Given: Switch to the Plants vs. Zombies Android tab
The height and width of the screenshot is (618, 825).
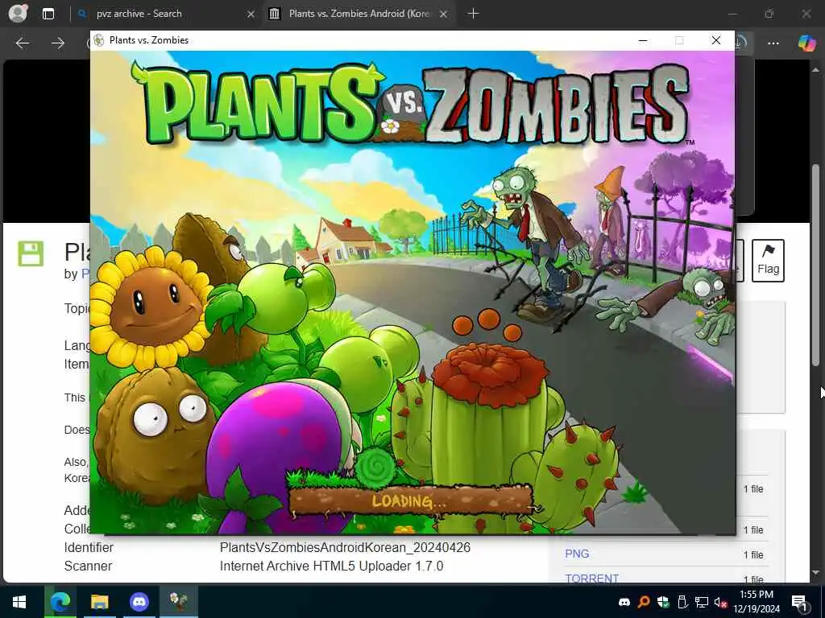Looking at the screenshot, I should tap(358, 14).
